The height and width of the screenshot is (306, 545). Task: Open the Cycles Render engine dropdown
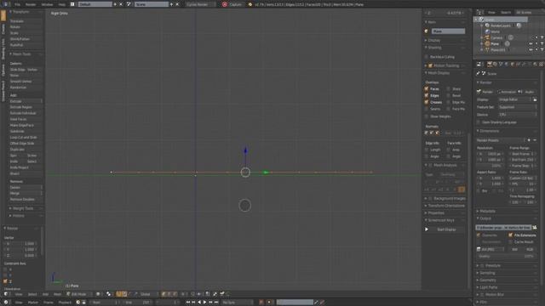[200, 4]
